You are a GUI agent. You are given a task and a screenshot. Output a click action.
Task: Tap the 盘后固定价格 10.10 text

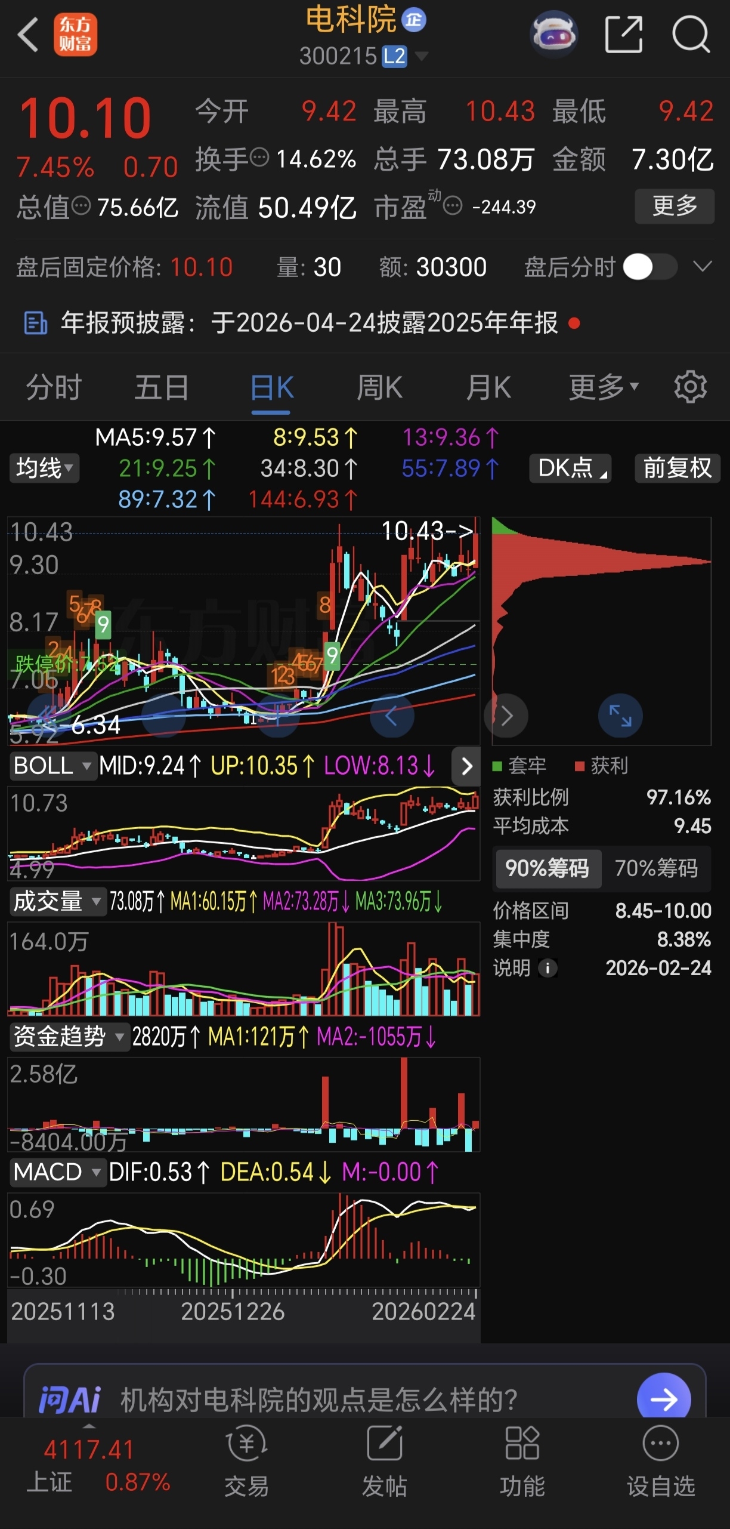(124, 267)
